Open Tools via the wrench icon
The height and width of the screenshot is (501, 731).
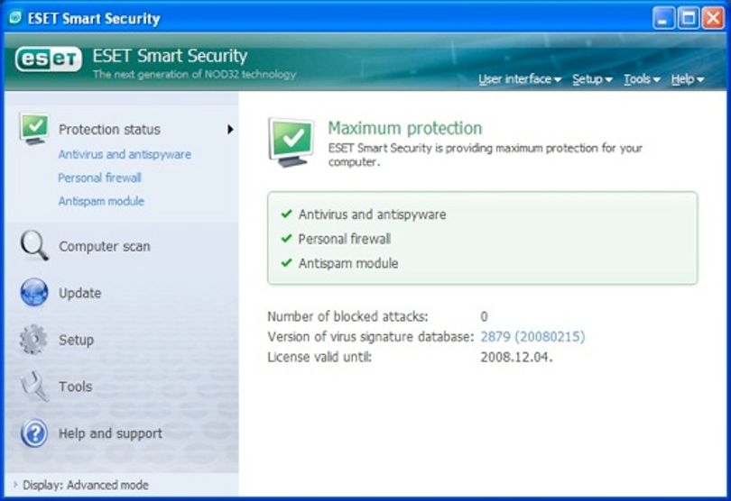[34, 386]
